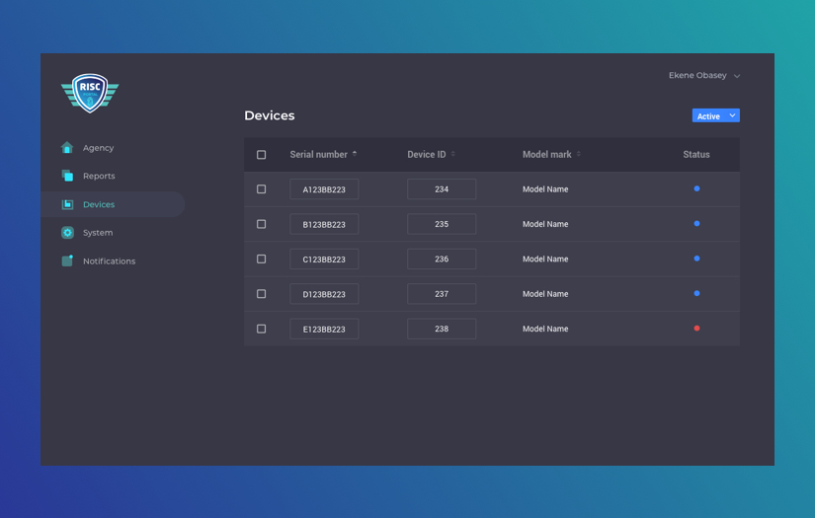Click the RISC Portal shield logo
The height and width of the screenshot is (518, 815).
click(x=90, y=93)
